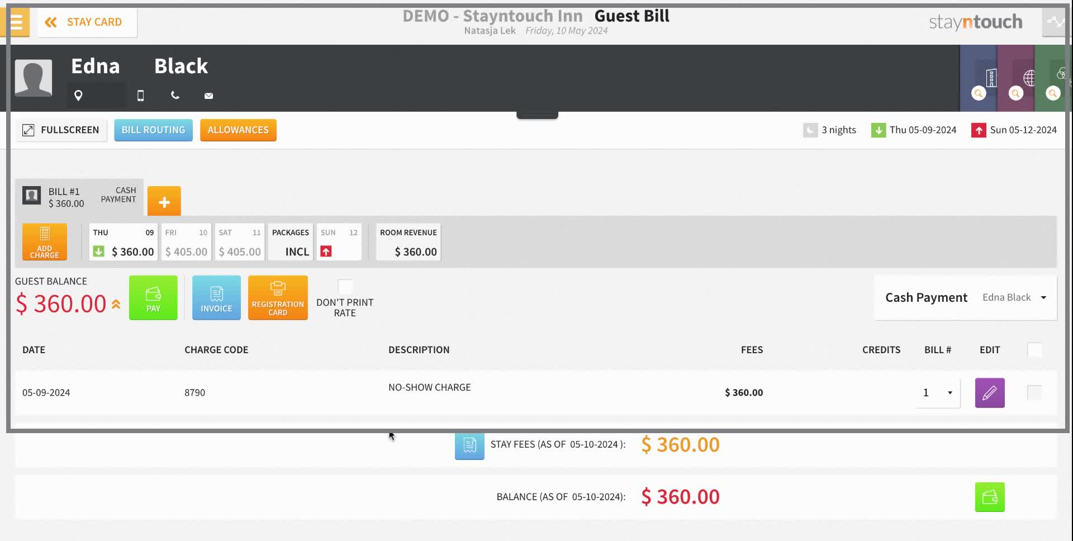Select the THU 09 day tab
This screenshot has height=541, width=1073.
(x=124, y=242)
